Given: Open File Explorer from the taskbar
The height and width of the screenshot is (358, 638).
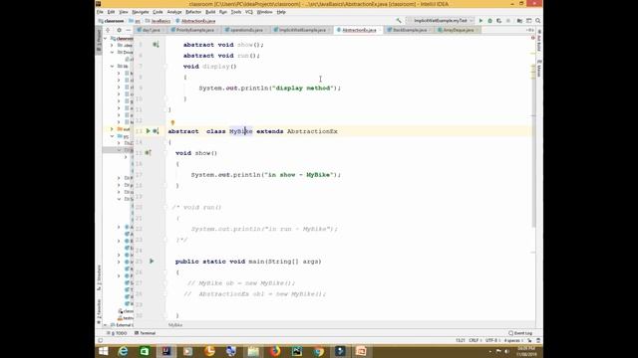Looking at the screenshot, I should 253,351.
